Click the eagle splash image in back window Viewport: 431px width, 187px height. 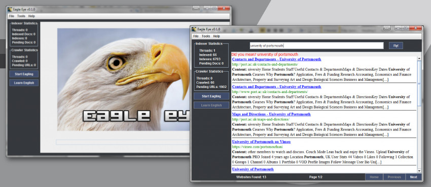coord(123,79)
